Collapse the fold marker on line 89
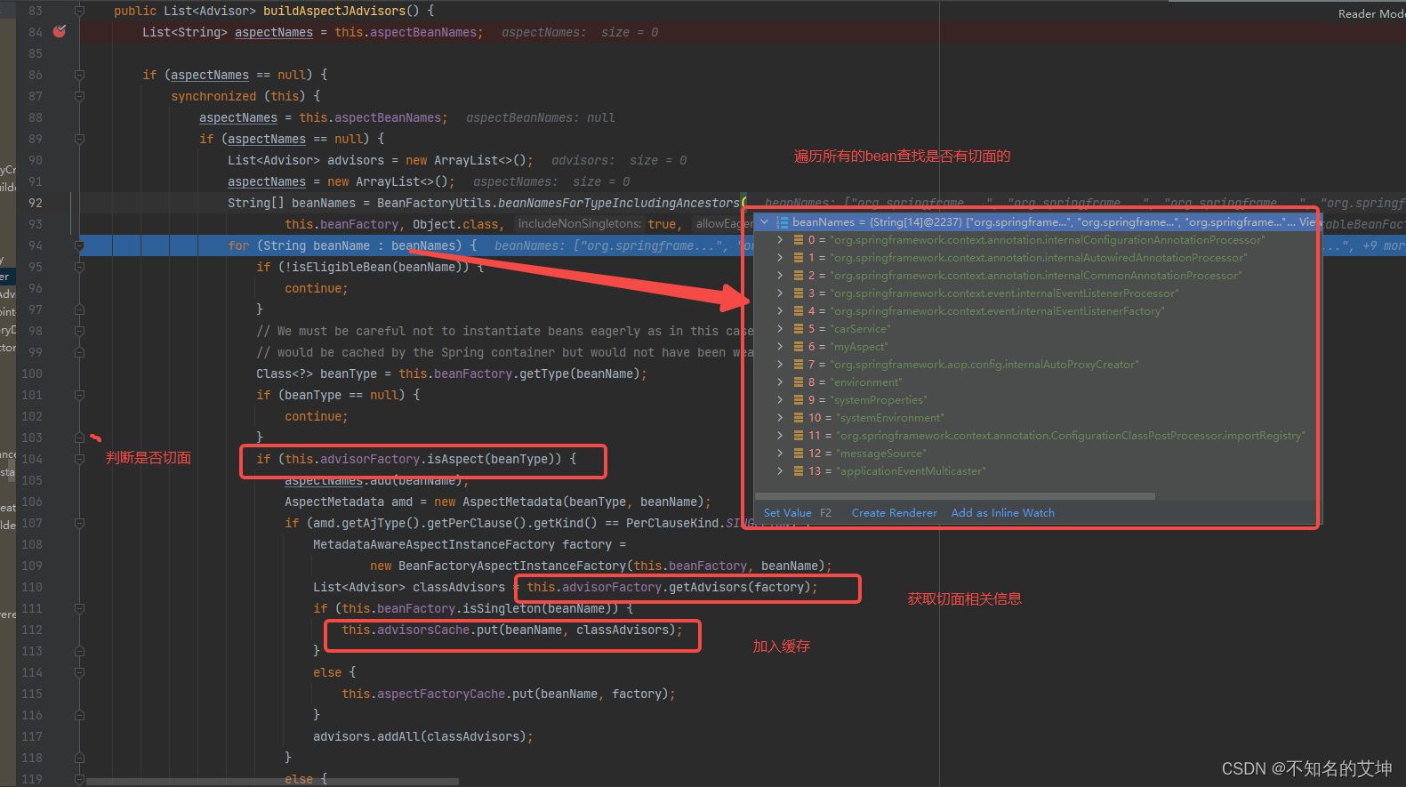Screen dimensions: 1406x787 tap(79, 139)
